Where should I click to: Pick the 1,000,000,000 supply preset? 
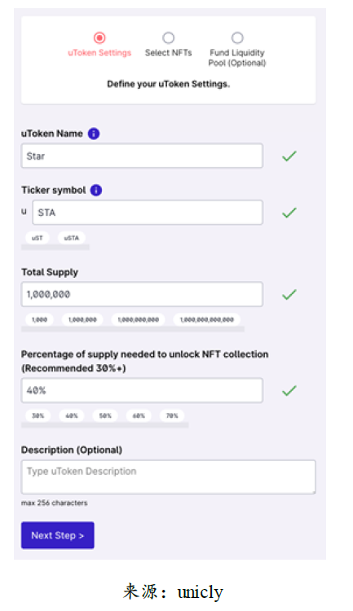138,319
